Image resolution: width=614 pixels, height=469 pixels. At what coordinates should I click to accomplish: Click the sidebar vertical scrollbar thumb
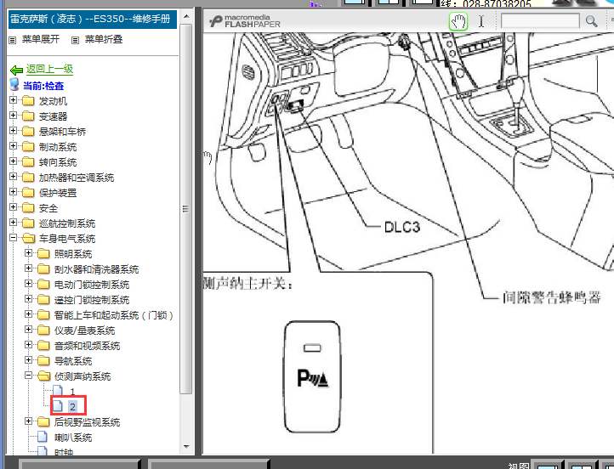click(186, 209)
